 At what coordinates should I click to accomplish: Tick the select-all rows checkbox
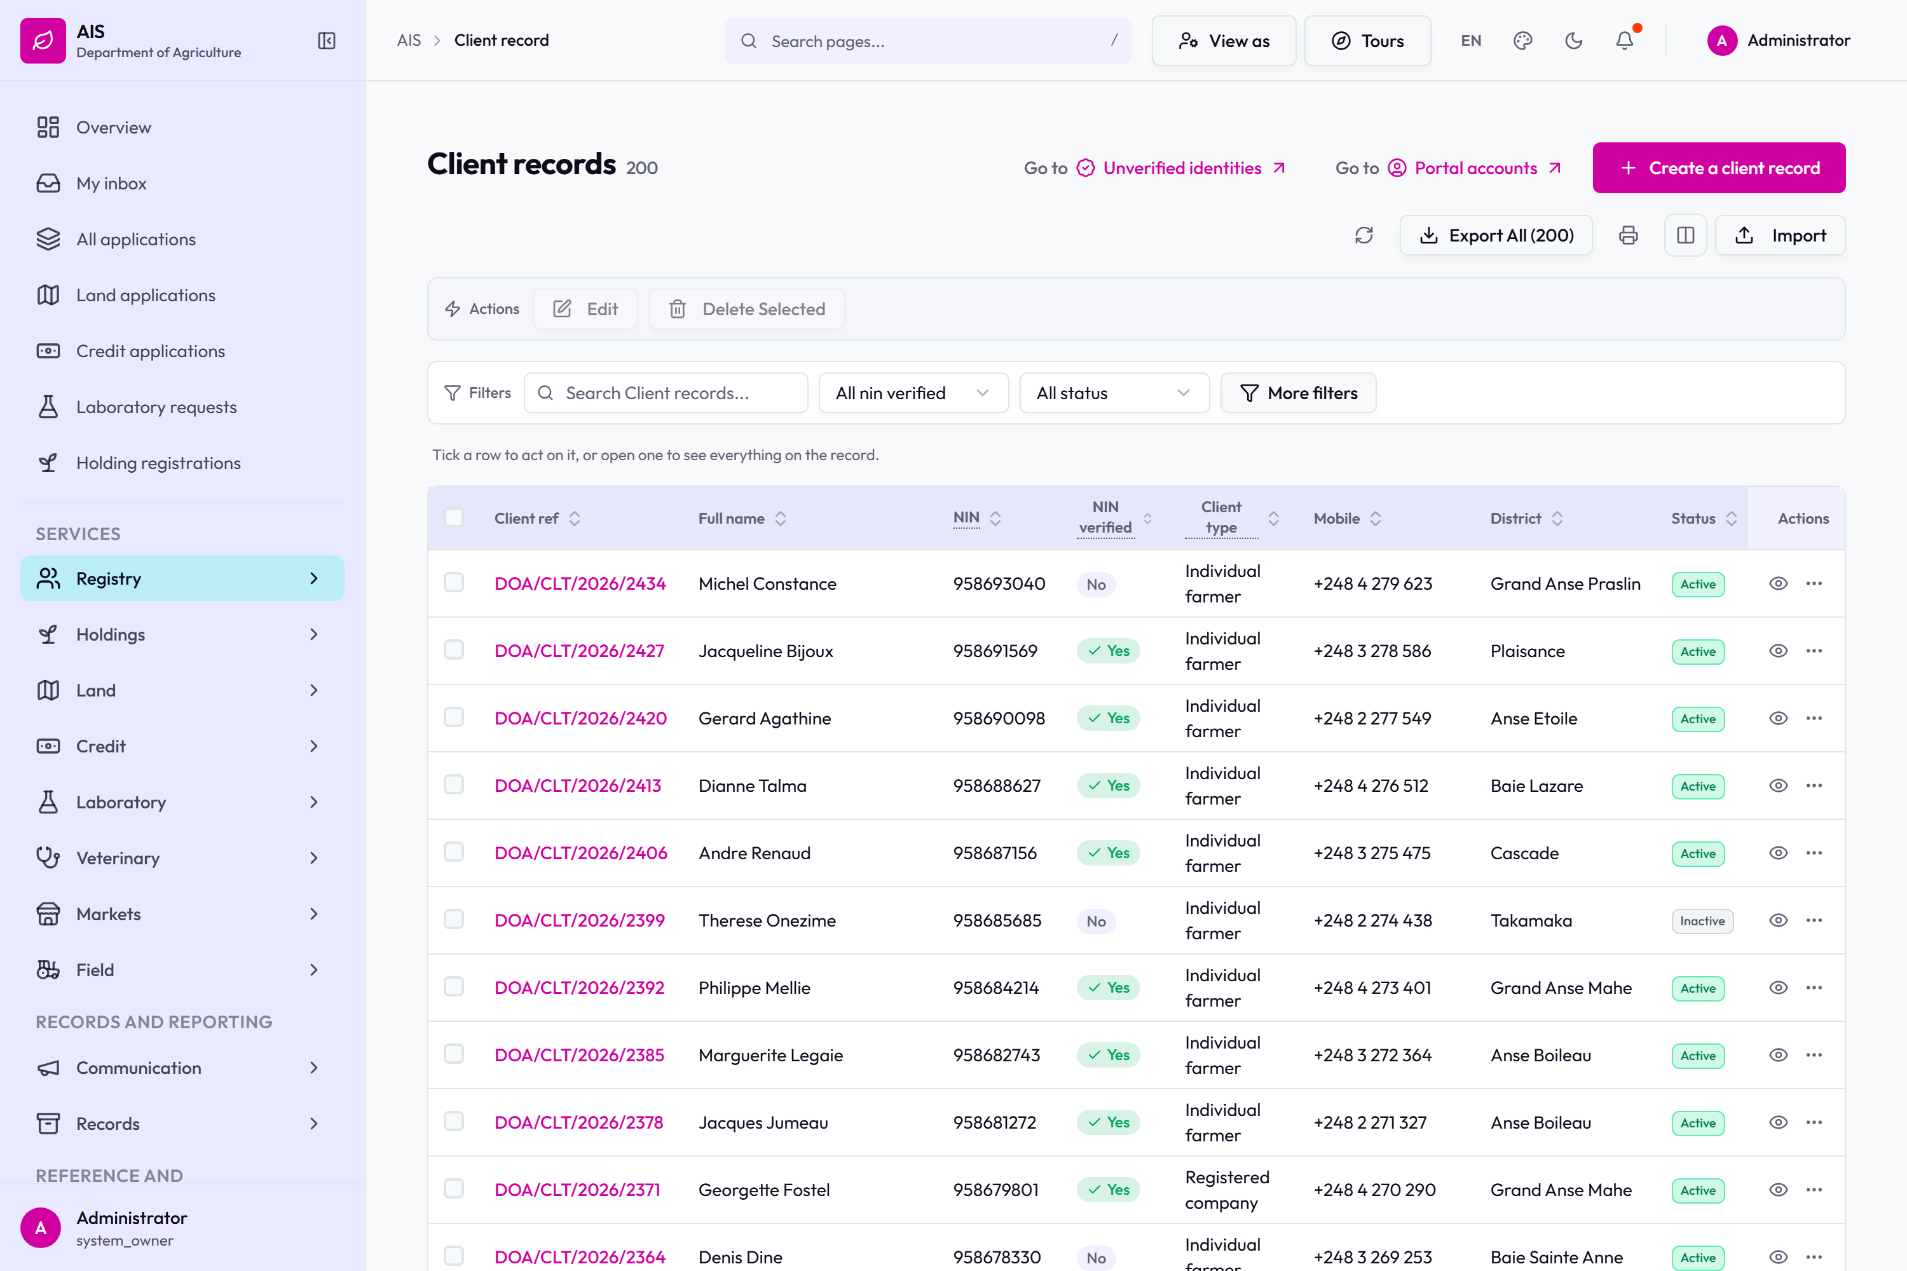tap(454, 517)
